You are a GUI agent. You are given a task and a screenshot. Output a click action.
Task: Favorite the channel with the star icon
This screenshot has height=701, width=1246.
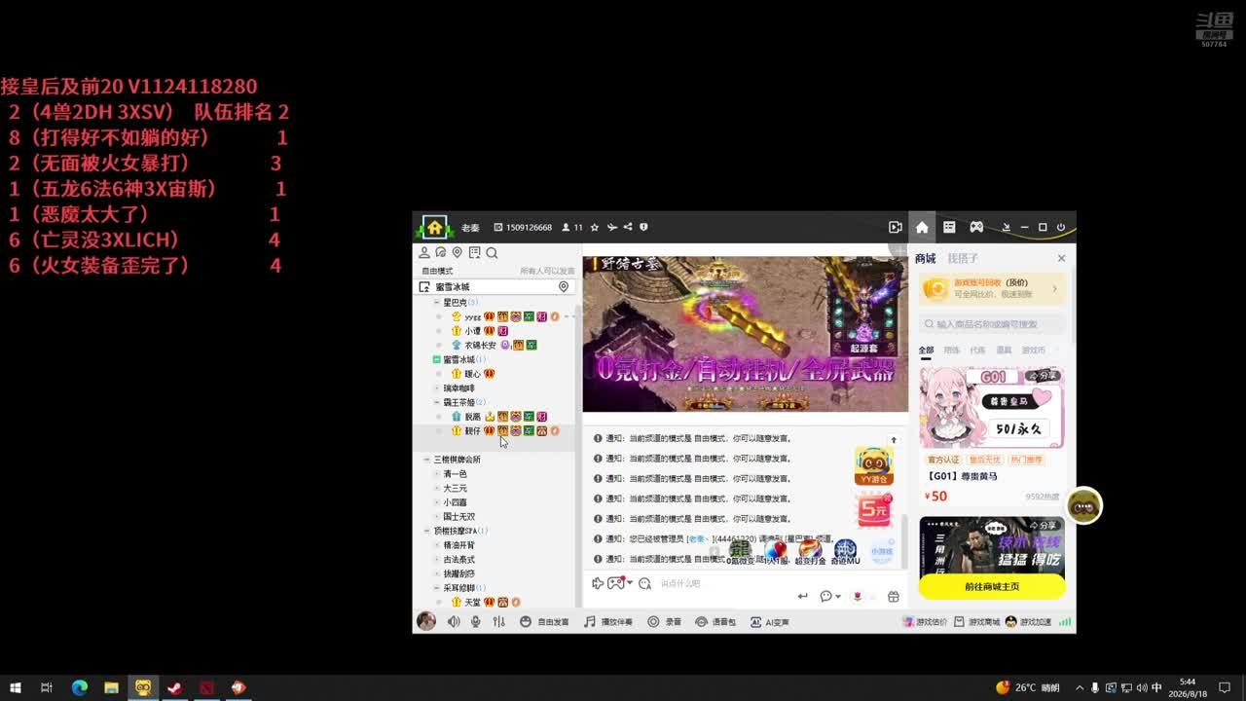coord(595,228)
